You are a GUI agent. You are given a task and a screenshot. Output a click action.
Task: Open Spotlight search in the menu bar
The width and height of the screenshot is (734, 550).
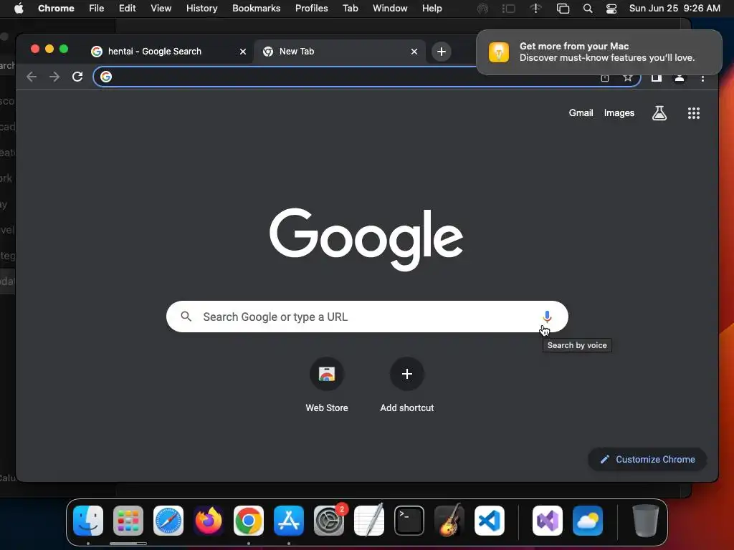[588, 9]
